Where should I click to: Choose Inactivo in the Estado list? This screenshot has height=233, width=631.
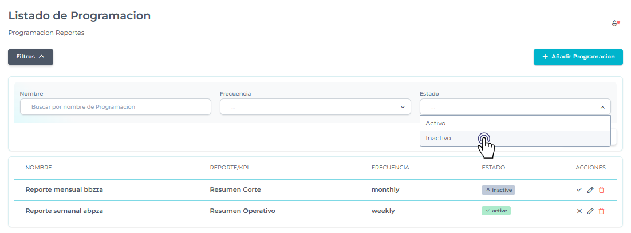tap(439, 138)
